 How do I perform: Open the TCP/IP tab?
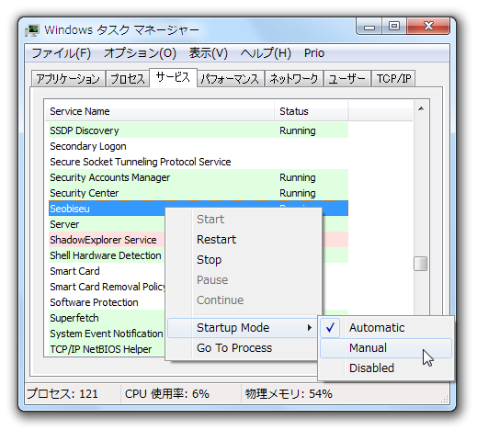393,79
